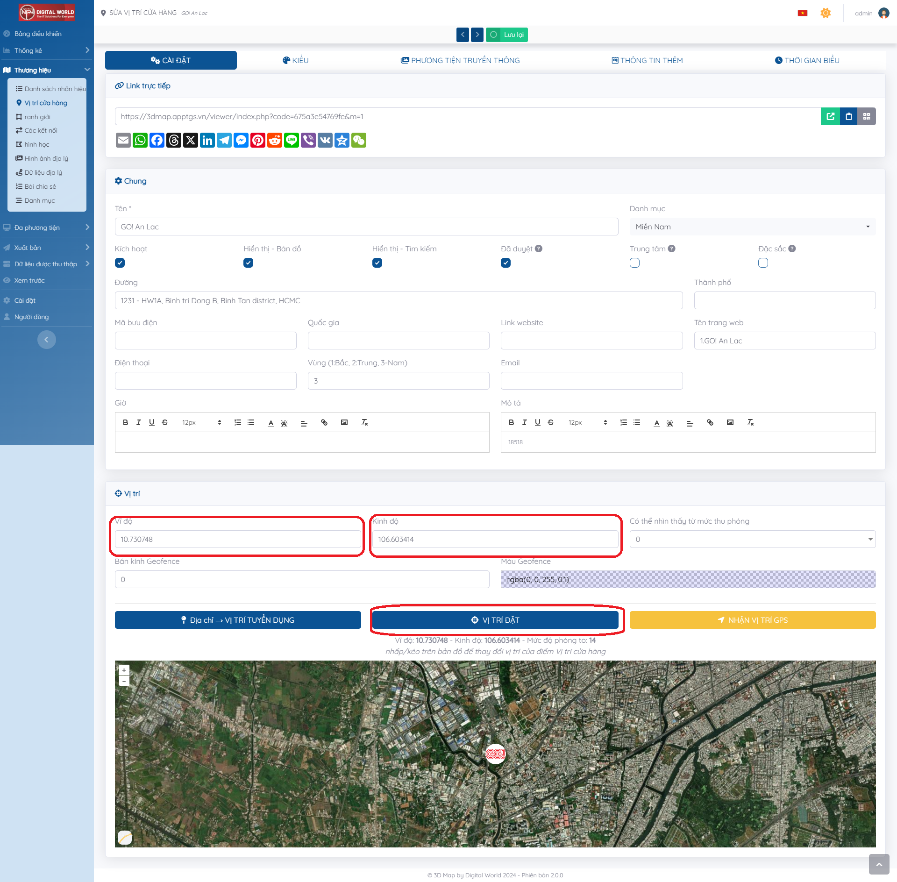Open the Màu Geofence color picker
This screenshot has height=882, width=897.
[688, 579]
